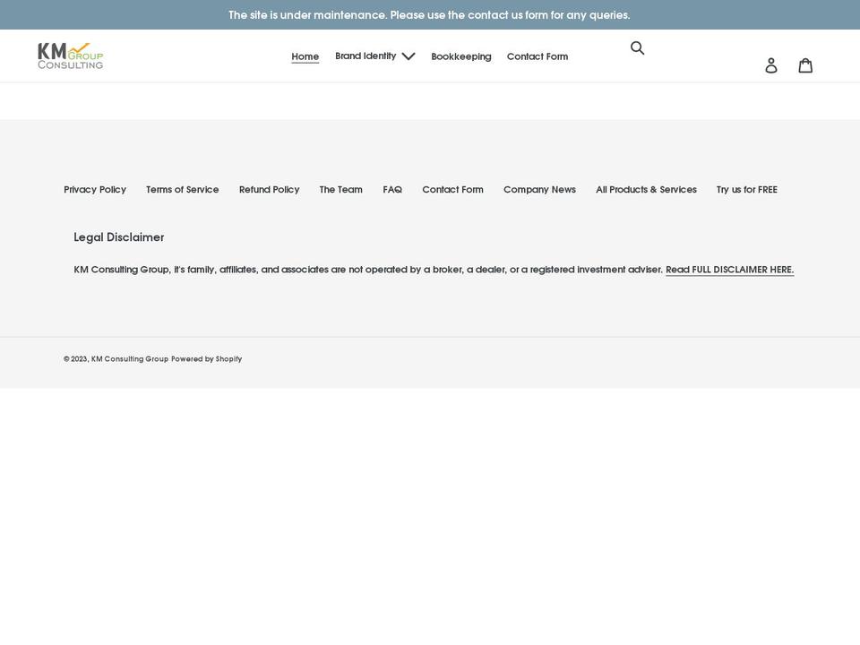This screenshot has width=860, height=645.
Task: Click Try us for FREE link
Action: pyautogui.click(x=746, y=189)
